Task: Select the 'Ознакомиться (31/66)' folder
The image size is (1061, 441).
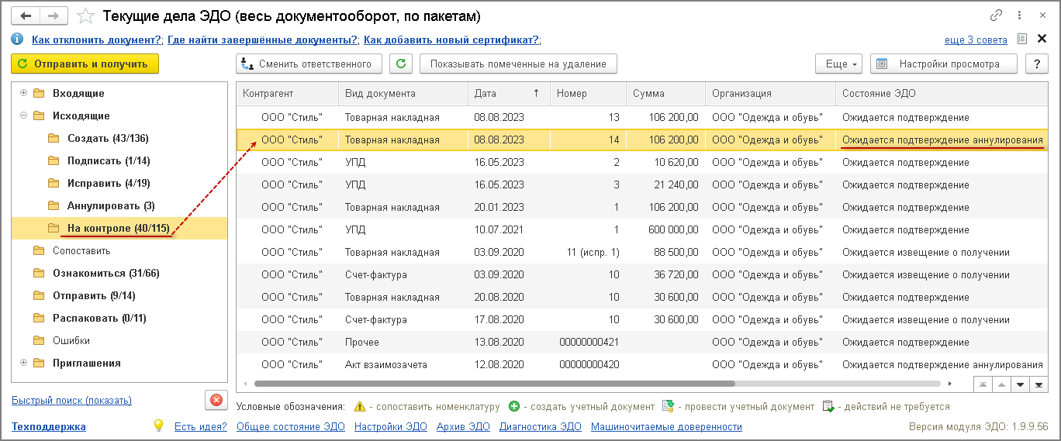Action: (x=105, y=273)
